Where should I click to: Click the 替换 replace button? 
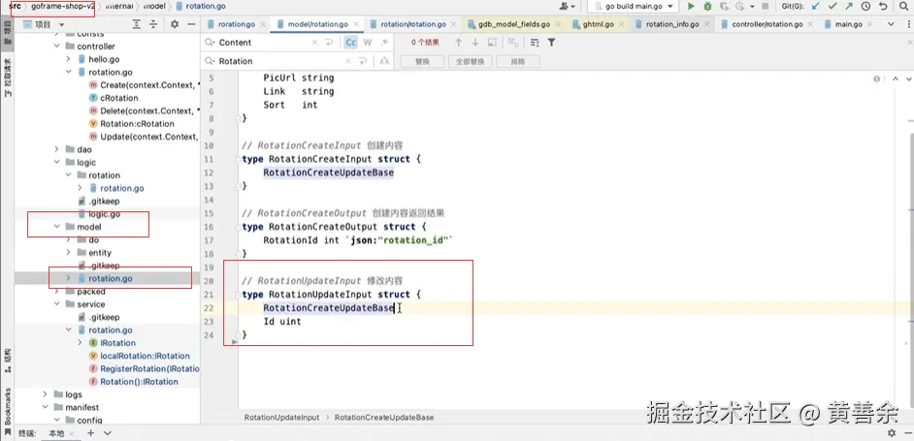pyautogui.click(x=423, y=61)
